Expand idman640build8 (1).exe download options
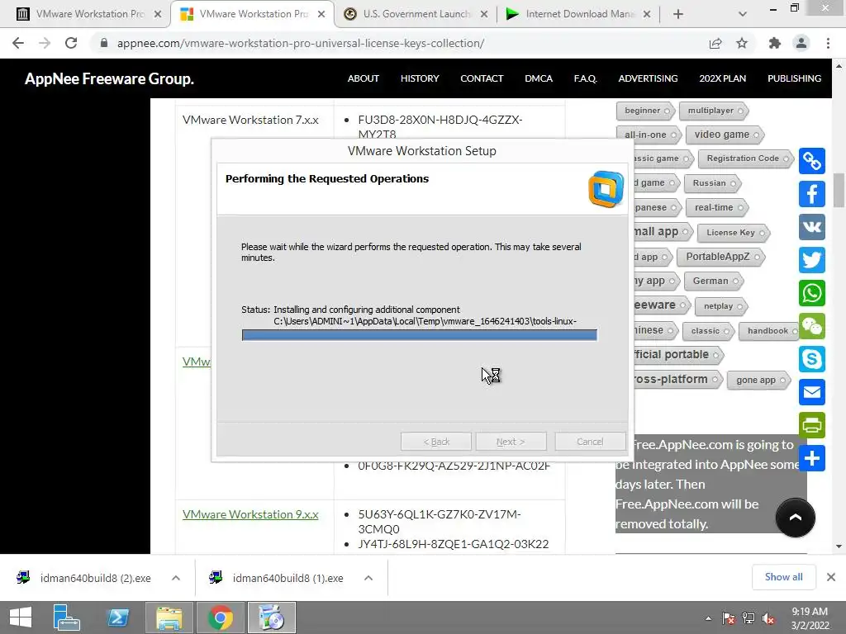The image size is (846, 634). 368,578
